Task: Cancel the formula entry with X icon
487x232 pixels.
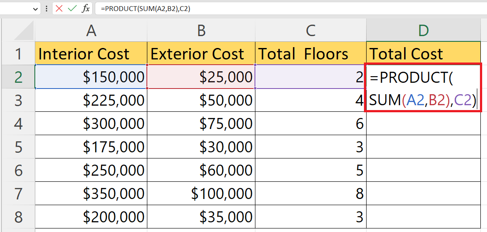Action: [59, 9]
